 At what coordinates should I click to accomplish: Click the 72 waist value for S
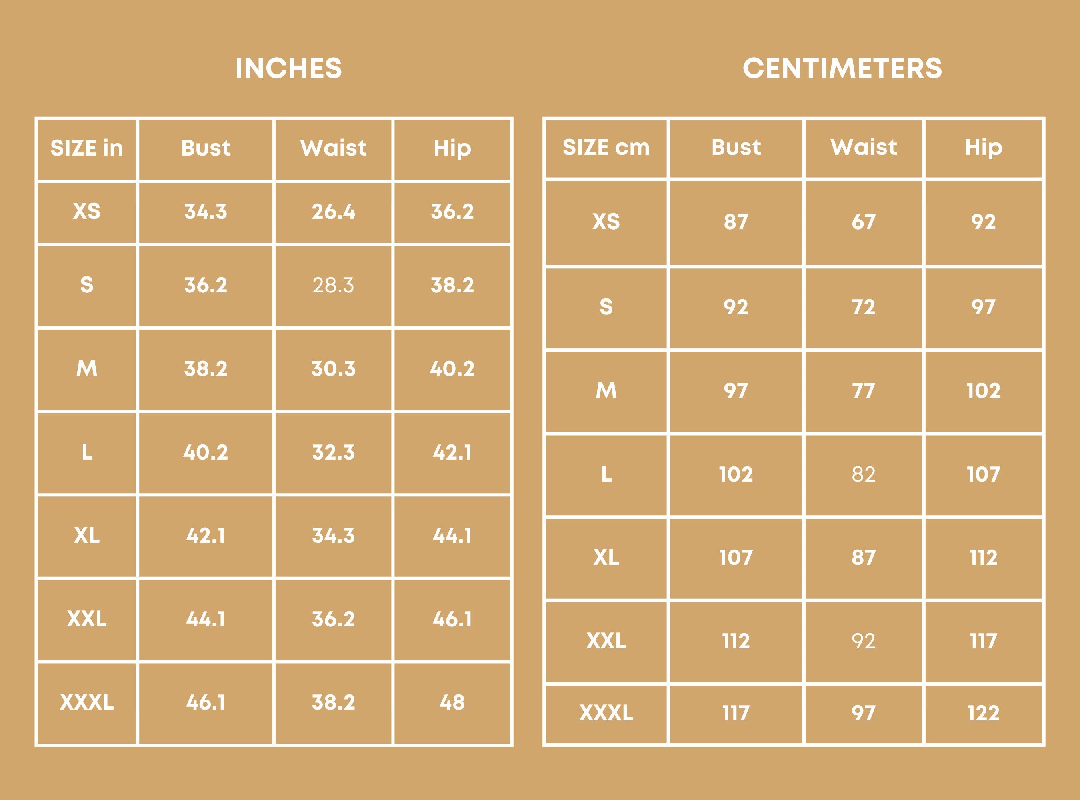coord(864,307)
